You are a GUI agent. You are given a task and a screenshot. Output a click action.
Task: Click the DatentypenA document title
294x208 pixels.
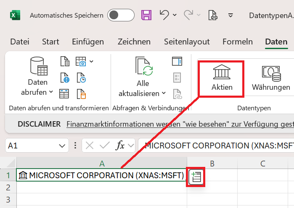point(271,16)
